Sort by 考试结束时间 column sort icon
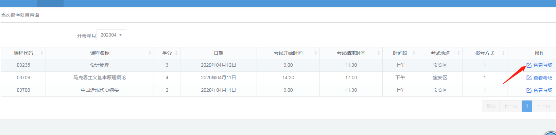This screenshot has width=556, height=135. pos(379,53)
